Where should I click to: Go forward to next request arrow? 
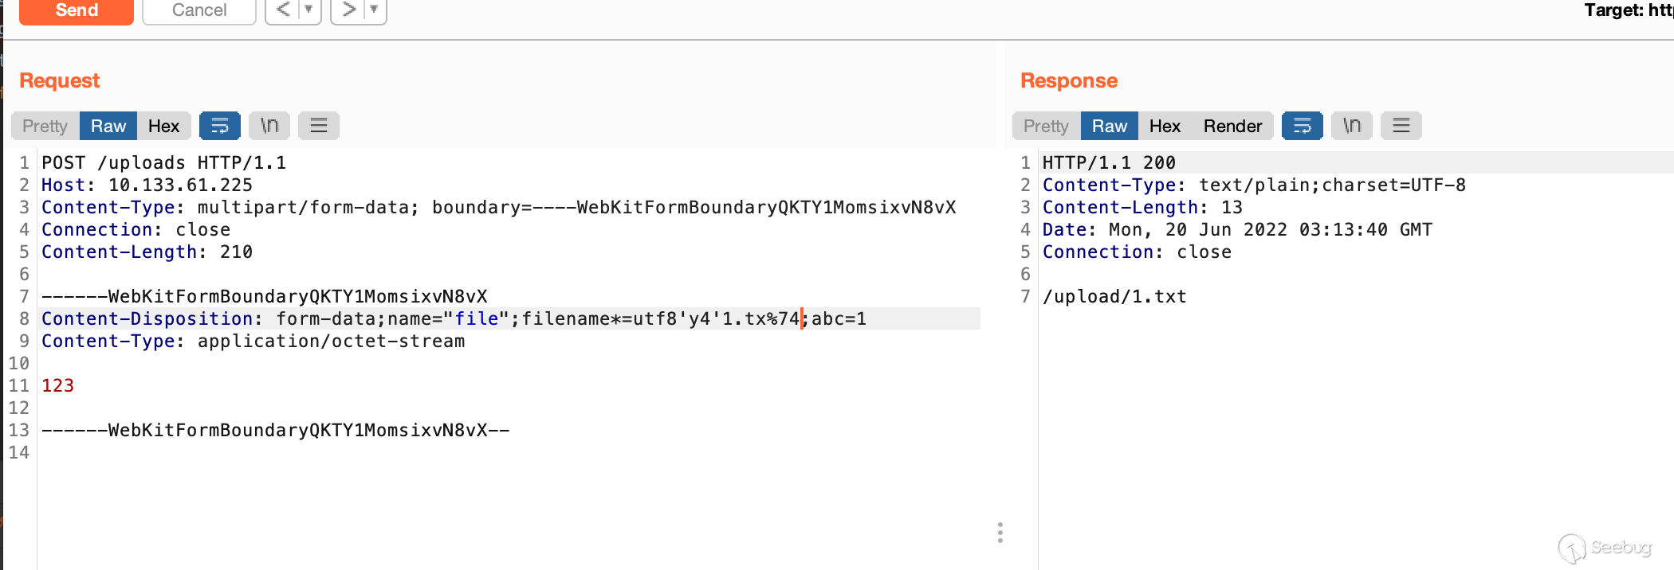(348, 10)
